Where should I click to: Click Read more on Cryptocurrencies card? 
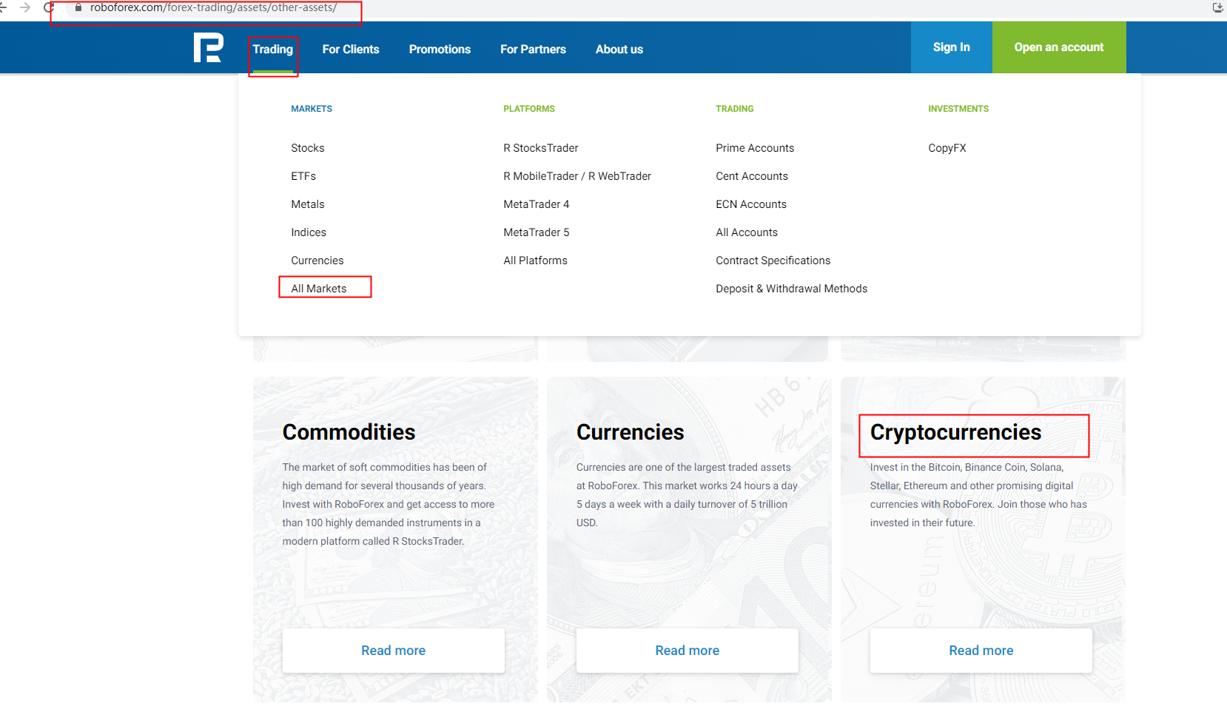pos(981,651)
